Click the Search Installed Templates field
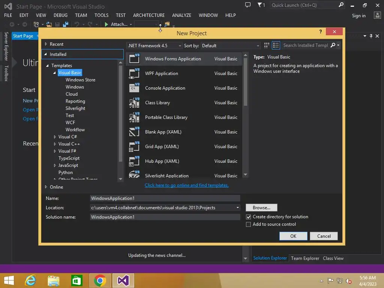The width and height of the screenshot is (384, 288). (x=306, y=45)
